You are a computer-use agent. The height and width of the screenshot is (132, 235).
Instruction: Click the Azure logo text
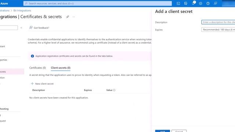point(4,3)
